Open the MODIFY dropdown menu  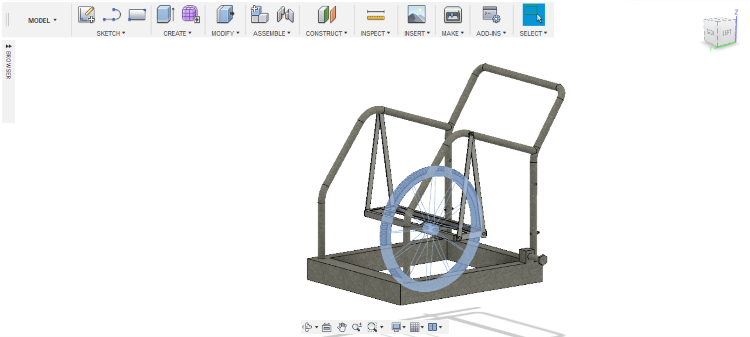[225, 34]
